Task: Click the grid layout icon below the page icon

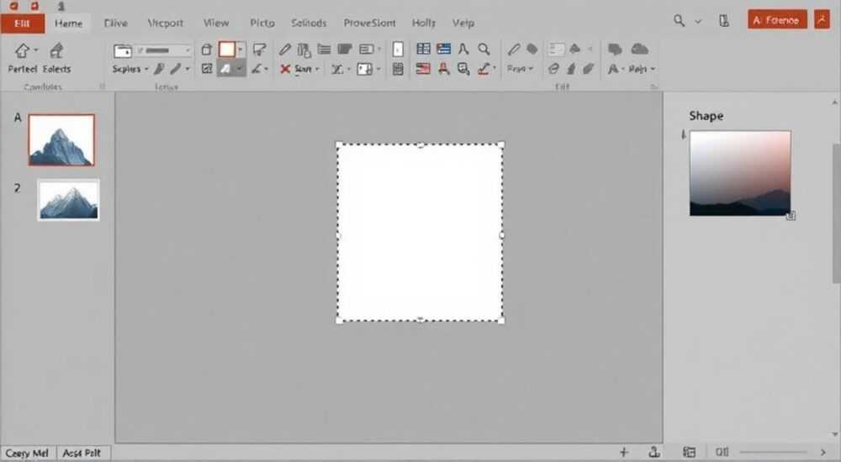Action: click(398, 69)
